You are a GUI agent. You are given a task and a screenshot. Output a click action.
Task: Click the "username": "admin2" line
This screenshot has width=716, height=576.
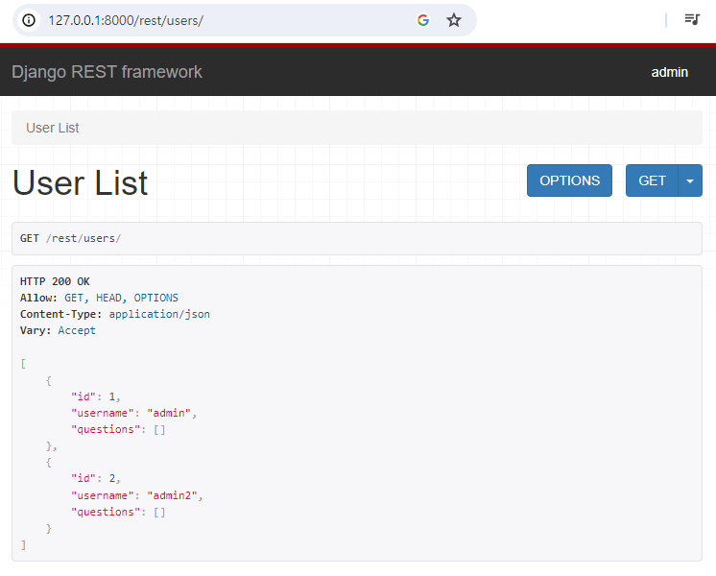(137, 495)
